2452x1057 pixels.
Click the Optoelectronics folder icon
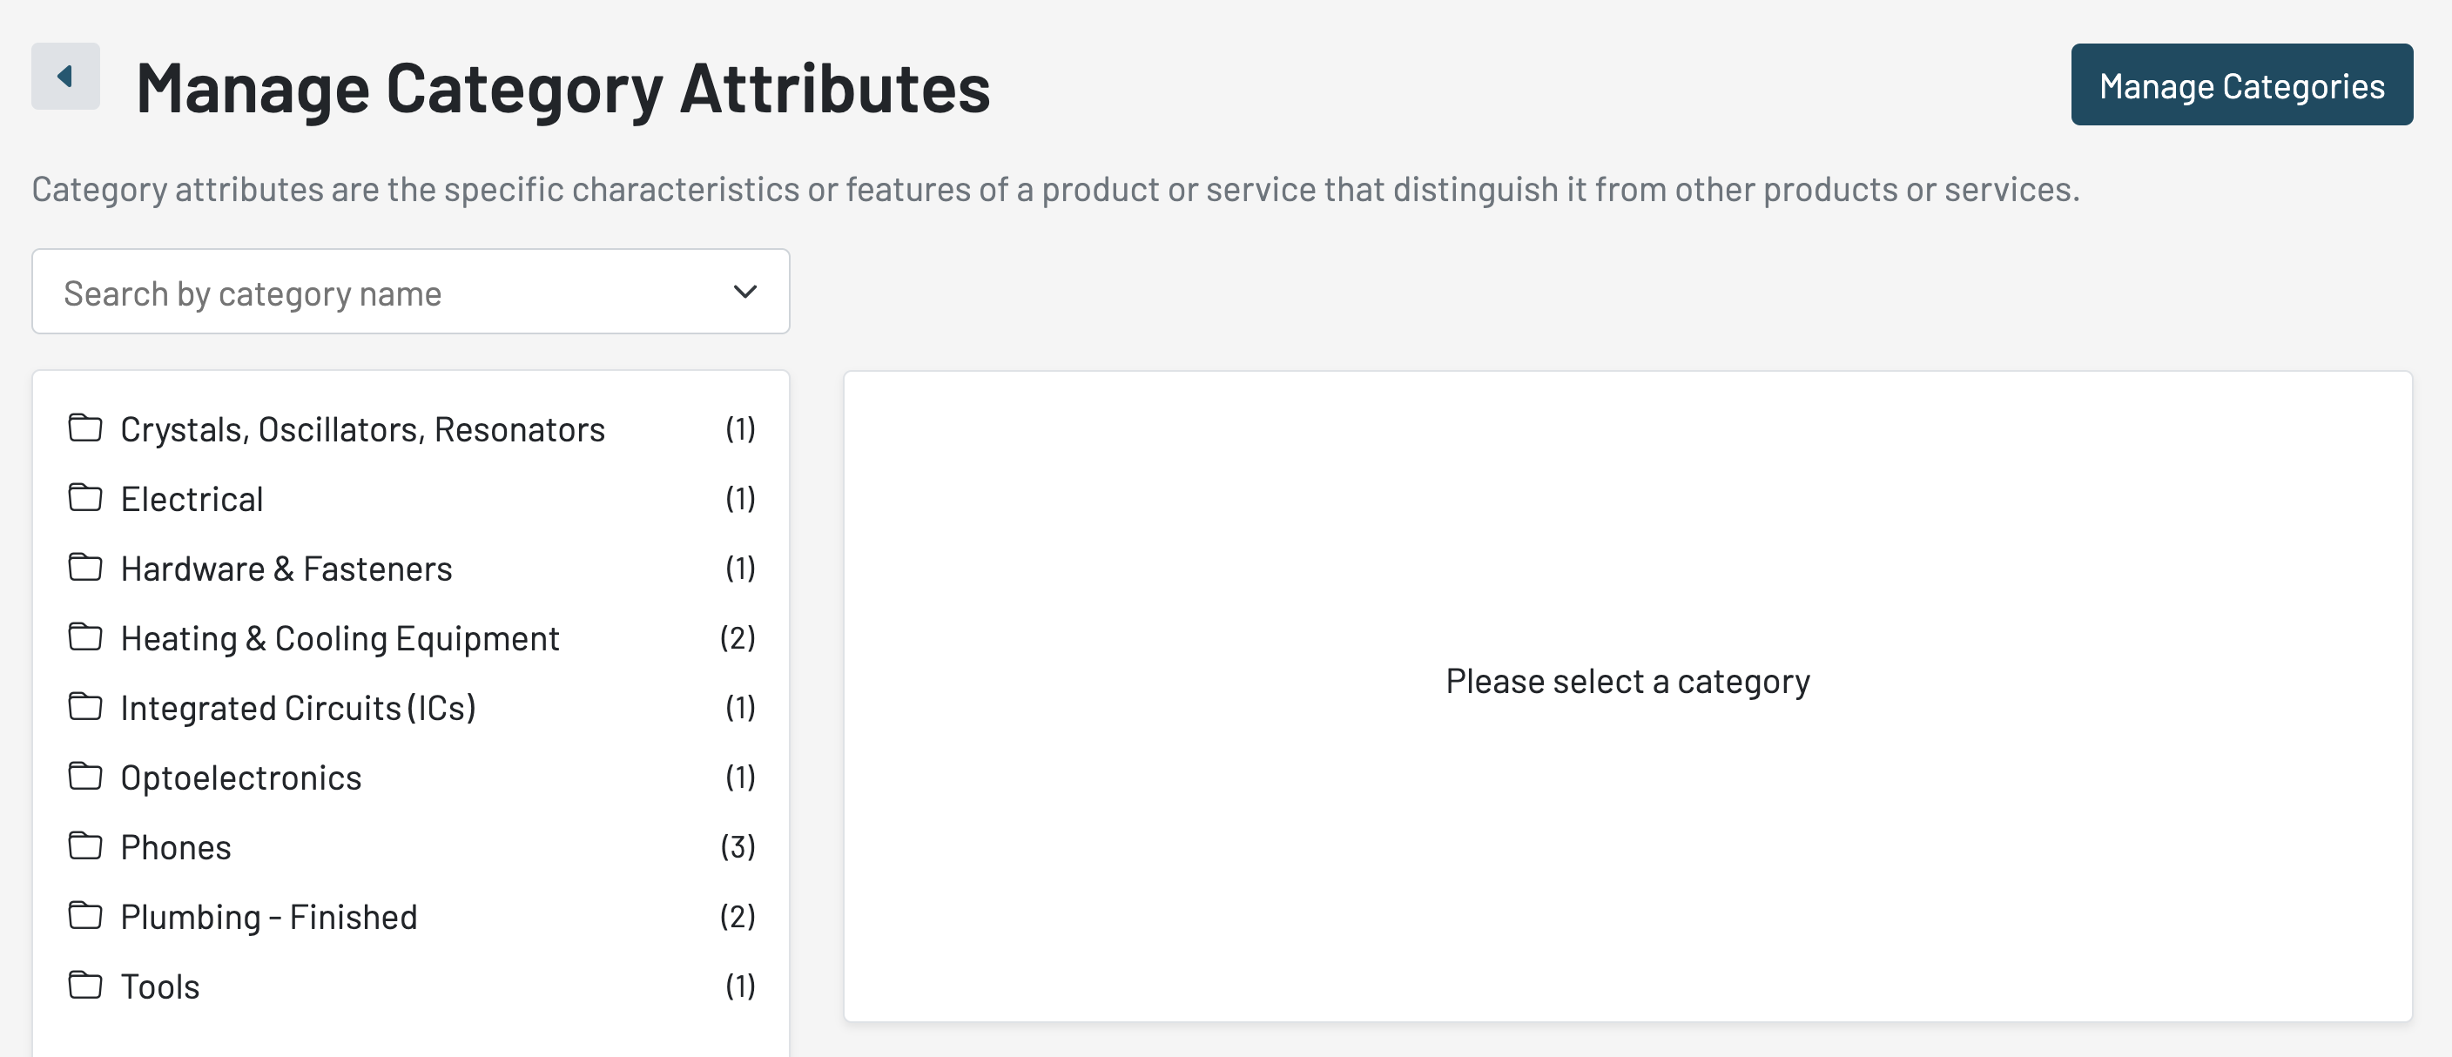click(x=85, y=777)
